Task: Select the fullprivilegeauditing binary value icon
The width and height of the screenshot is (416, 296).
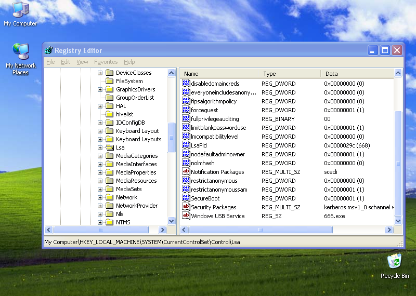Action: coord(186,119)
